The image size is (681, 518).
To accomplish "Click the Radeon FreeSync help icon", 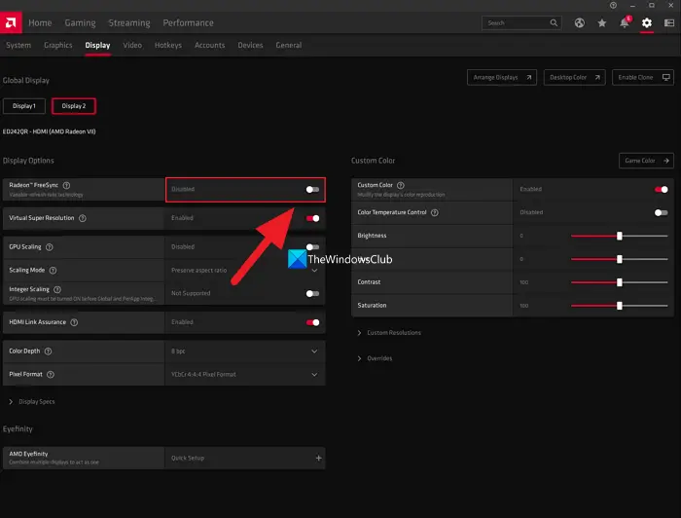I will (66, 185).
